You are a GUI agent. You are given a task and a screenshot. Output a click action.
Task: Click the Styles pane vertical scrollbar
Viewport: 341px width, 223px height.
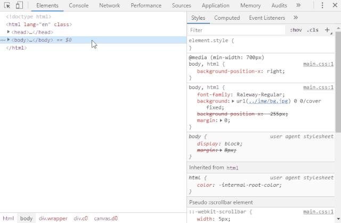(x=338, y=80)
